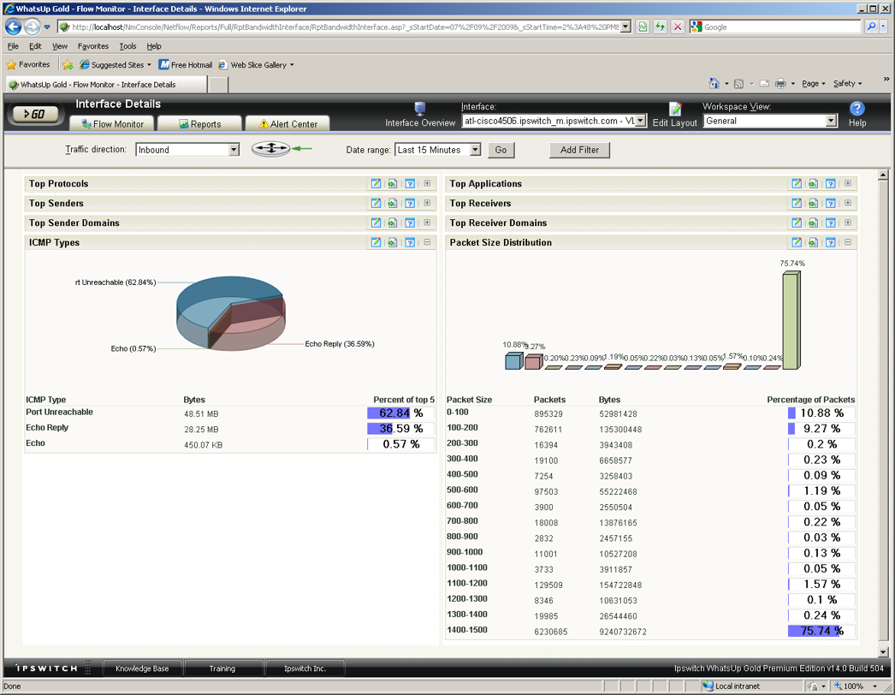Open the Safety menu dropdown
Screen dimensions: 895x695
tap(848, 83)
